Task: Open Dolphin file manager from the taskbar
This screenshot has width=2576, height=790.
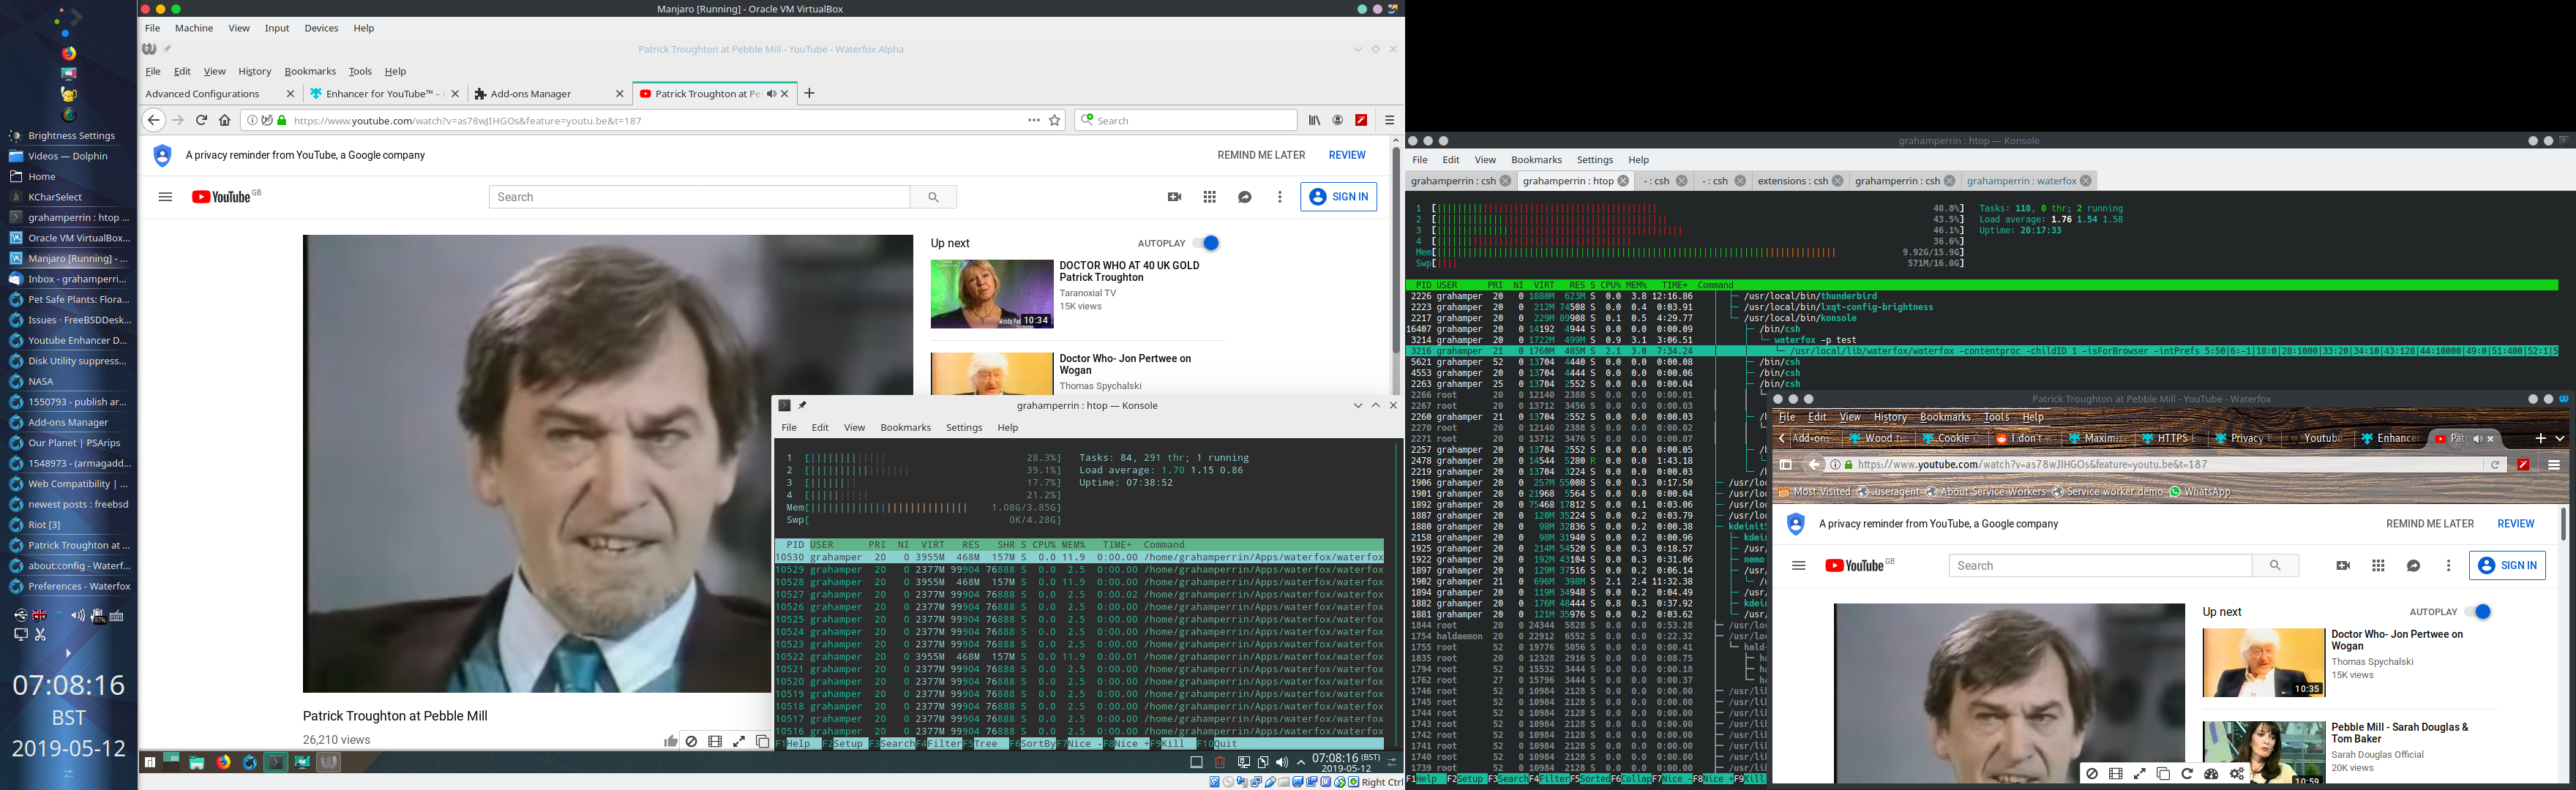Action: click(x=197, y=762)
